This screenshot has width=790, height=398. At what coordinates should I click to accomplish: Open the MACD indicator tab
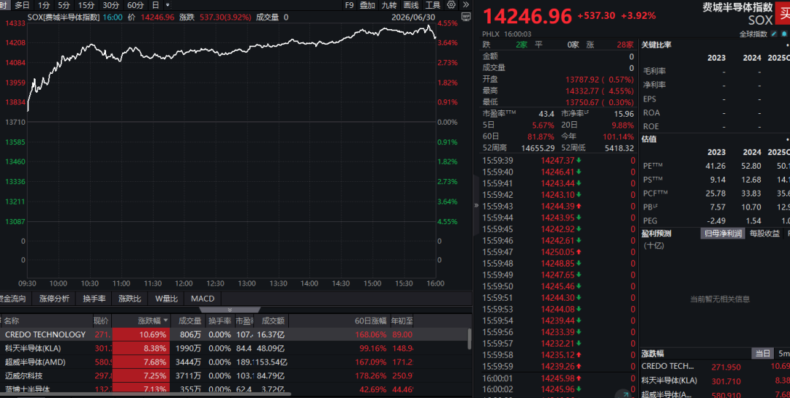point(203,299)
